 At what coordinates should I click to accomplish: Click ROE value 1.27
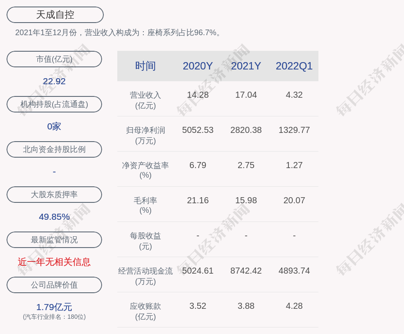click(x=294, y=165)
